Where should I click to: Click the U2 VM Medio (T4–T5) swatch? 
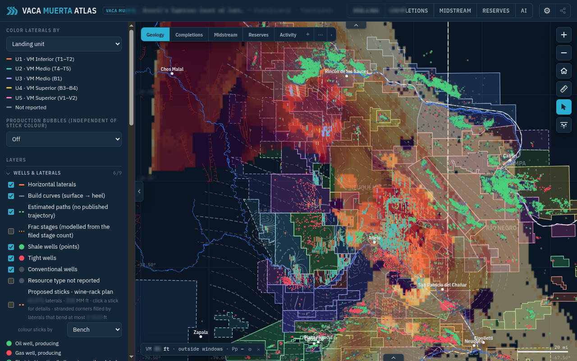click(x=9, y=69)
